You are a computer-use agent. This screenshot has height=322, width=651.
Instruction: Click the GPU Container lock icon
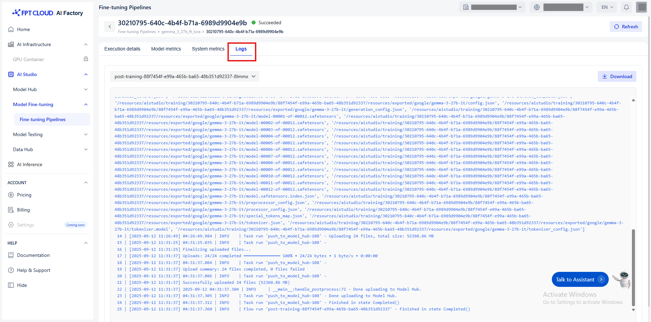(86, 59)
